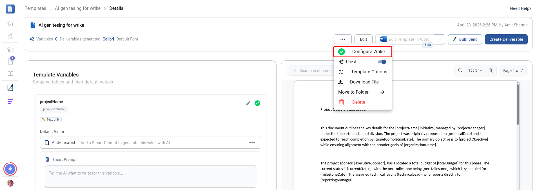Viewport: 537px width, 190px height.
Task: Click the Download File arrow icon
Action: [x=340, y=82]
